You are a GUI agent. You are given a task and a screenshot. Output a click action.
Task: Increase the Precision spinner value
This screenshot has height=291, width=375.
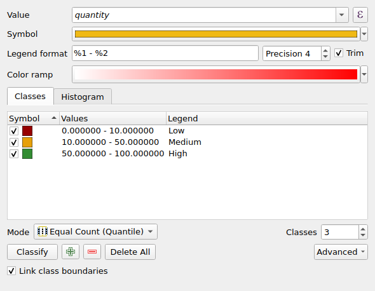click(x=325, y=50)
